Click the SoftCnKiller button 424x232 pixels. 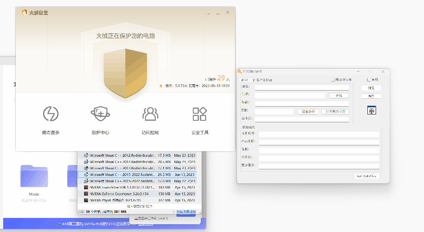click(x=367, y=176)
